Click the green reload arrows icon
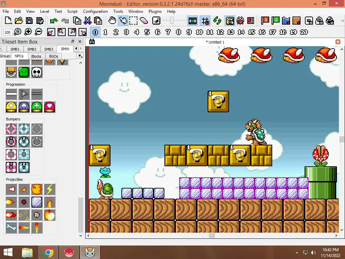 coord(217,21)
